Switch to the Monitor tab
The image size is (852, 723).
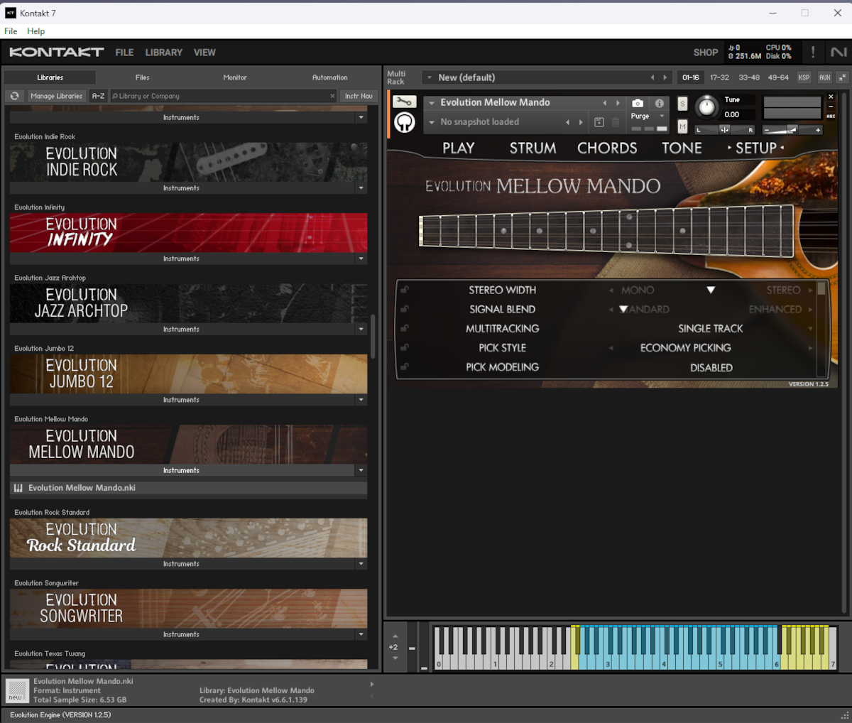235,77
